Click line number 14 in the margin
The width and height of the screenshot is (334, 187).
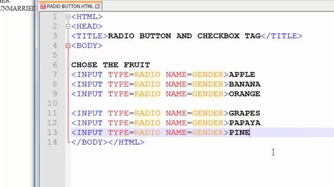[x=52, y=142]
